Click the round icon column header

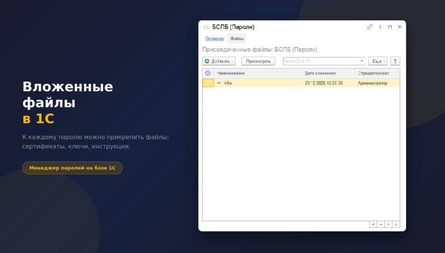pyautogui.click(x=208, y=73)
